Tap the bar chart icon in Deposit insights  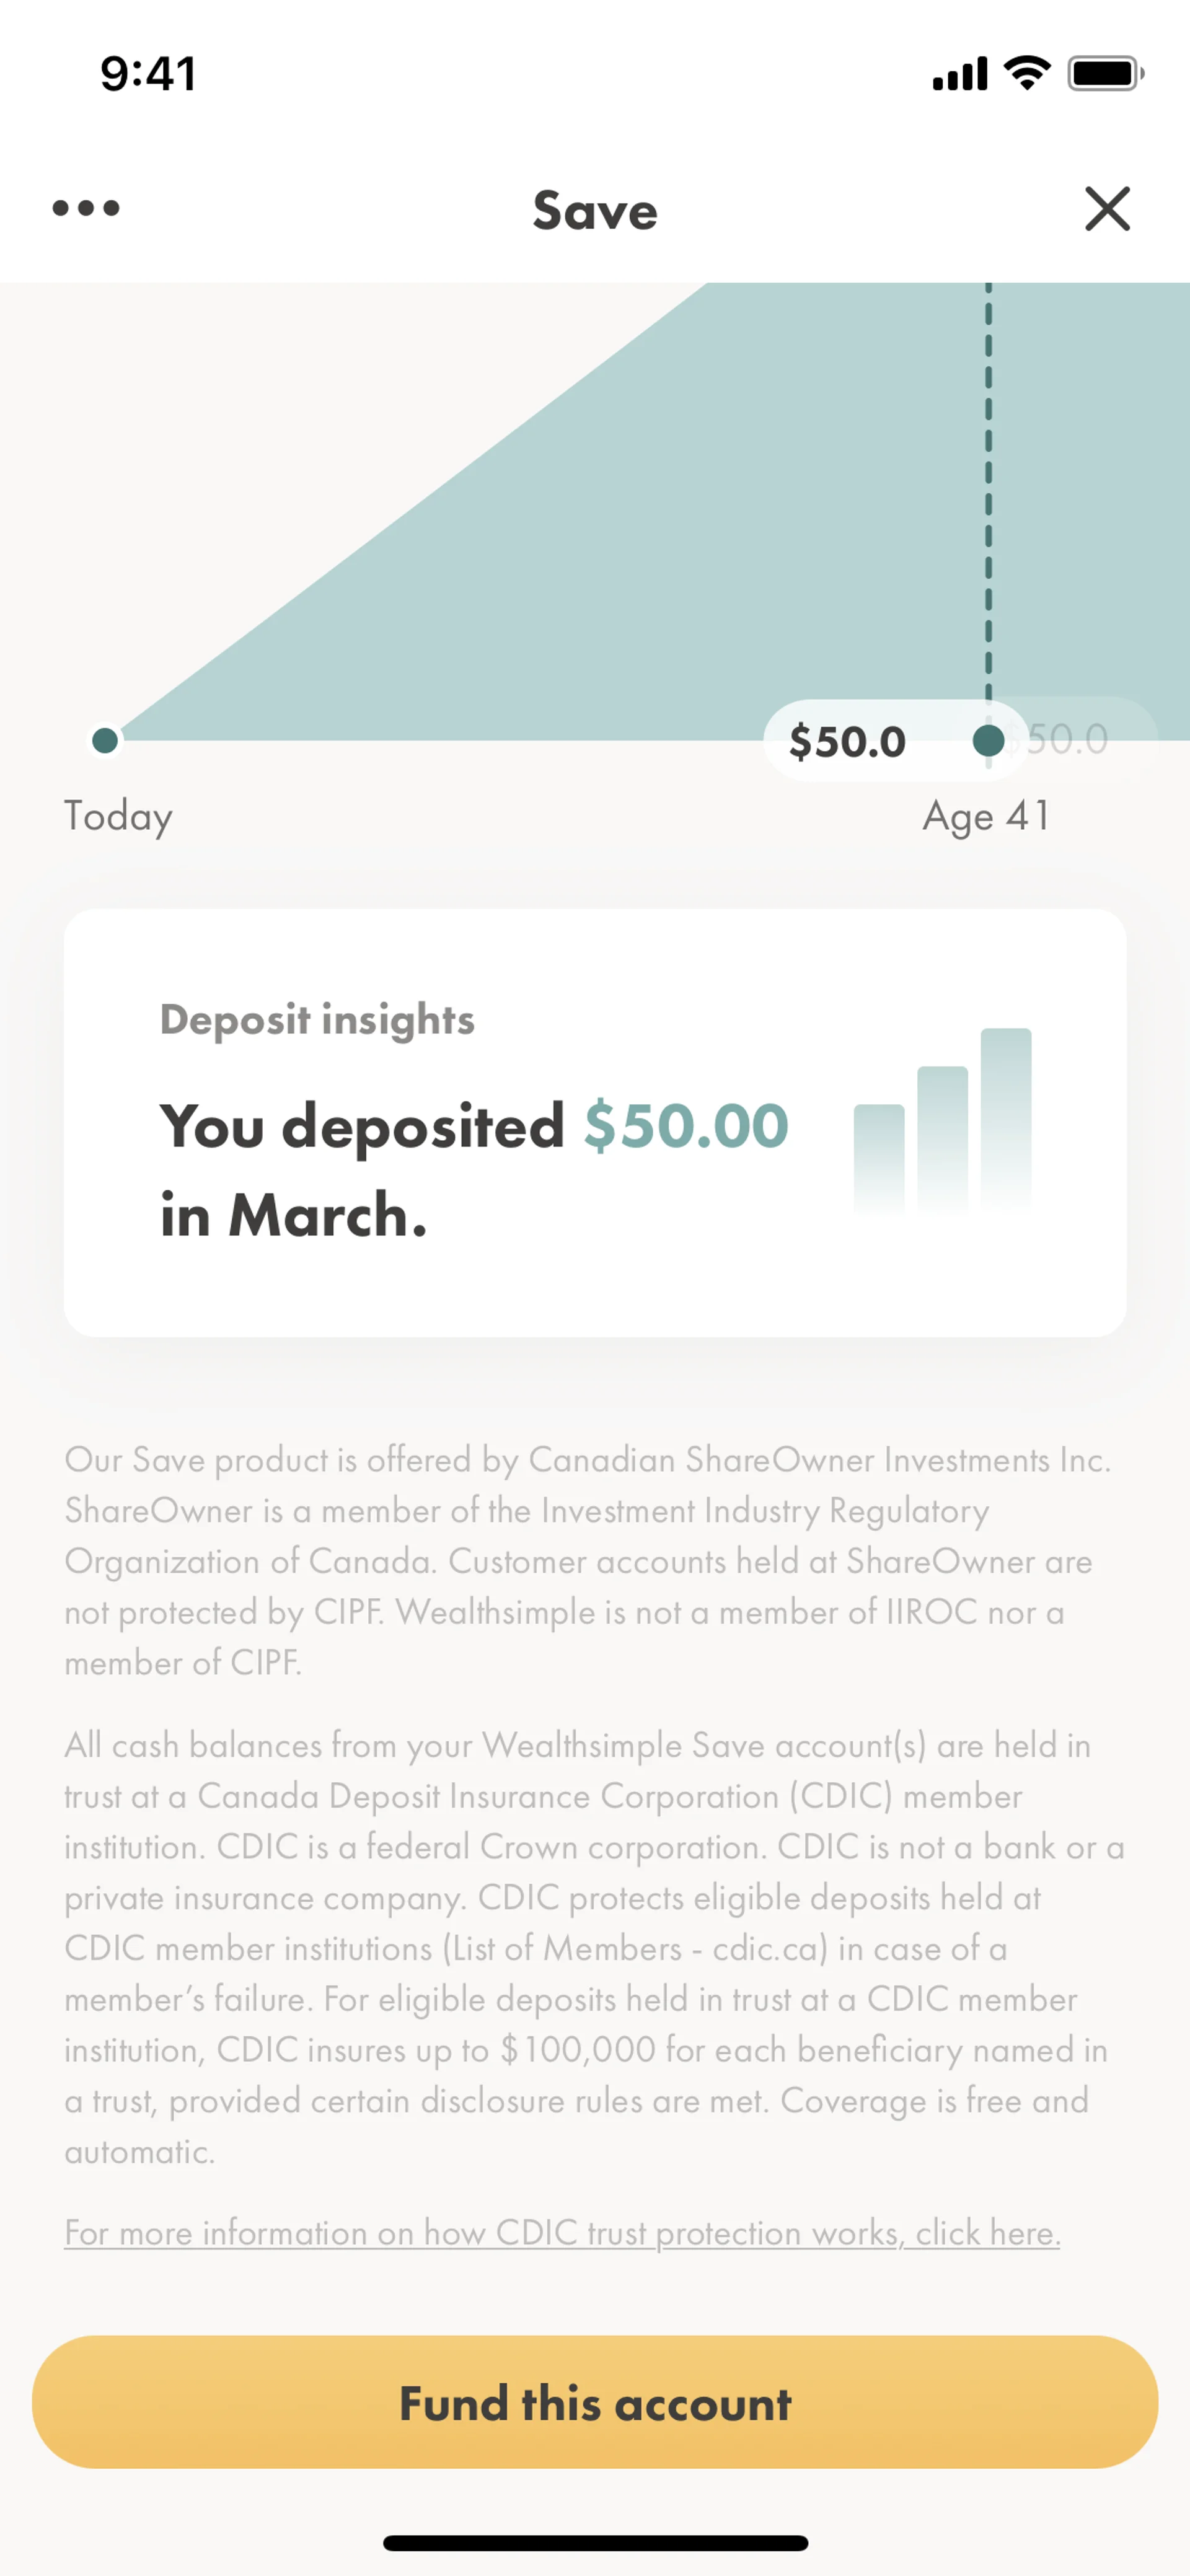pos(942,1120)
